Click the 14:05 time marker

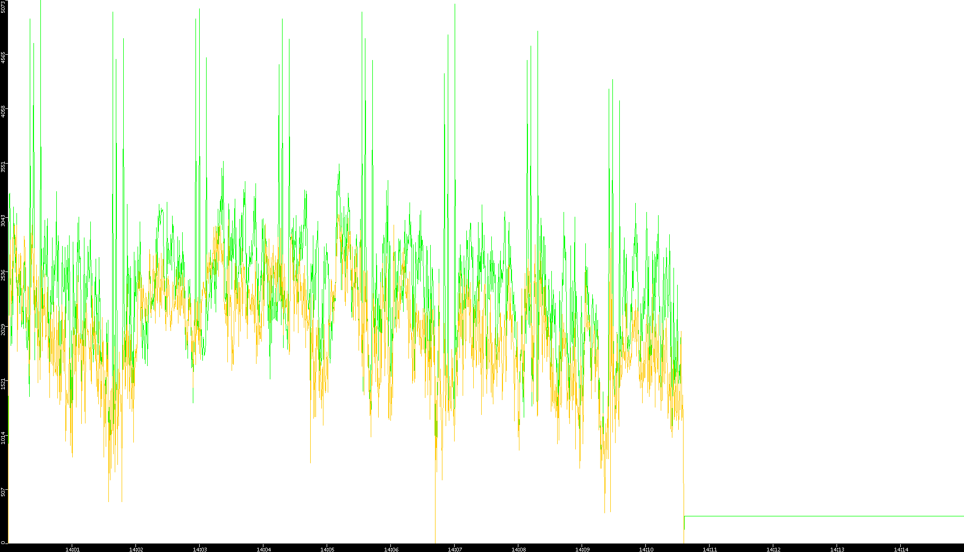pyautogui.click(x=327, y=549)
